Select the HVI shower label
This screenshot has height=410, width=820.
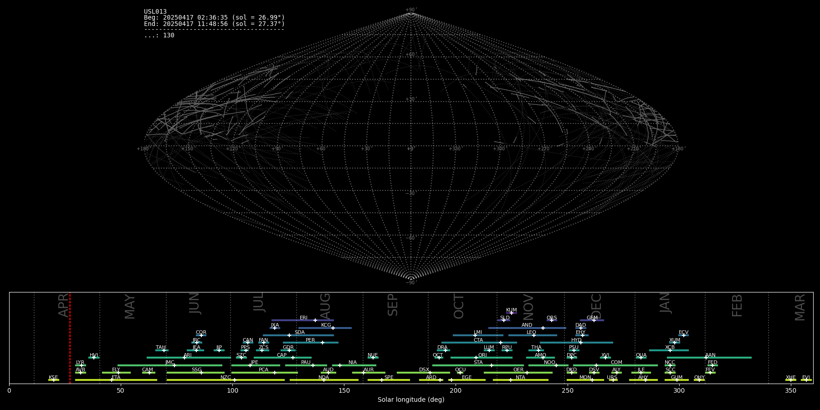coord(94,355)
